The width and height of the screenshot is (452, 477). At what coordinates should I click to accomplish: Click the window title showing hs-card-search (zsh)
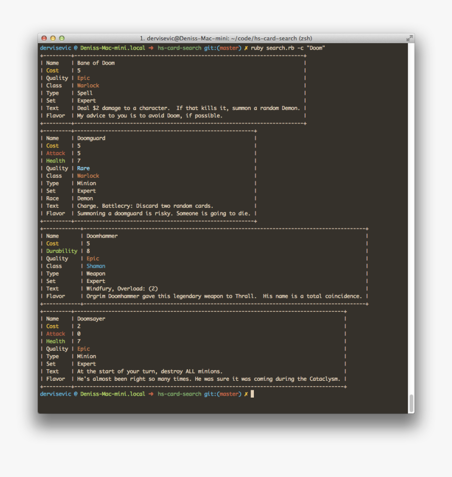tap(226, 38)
